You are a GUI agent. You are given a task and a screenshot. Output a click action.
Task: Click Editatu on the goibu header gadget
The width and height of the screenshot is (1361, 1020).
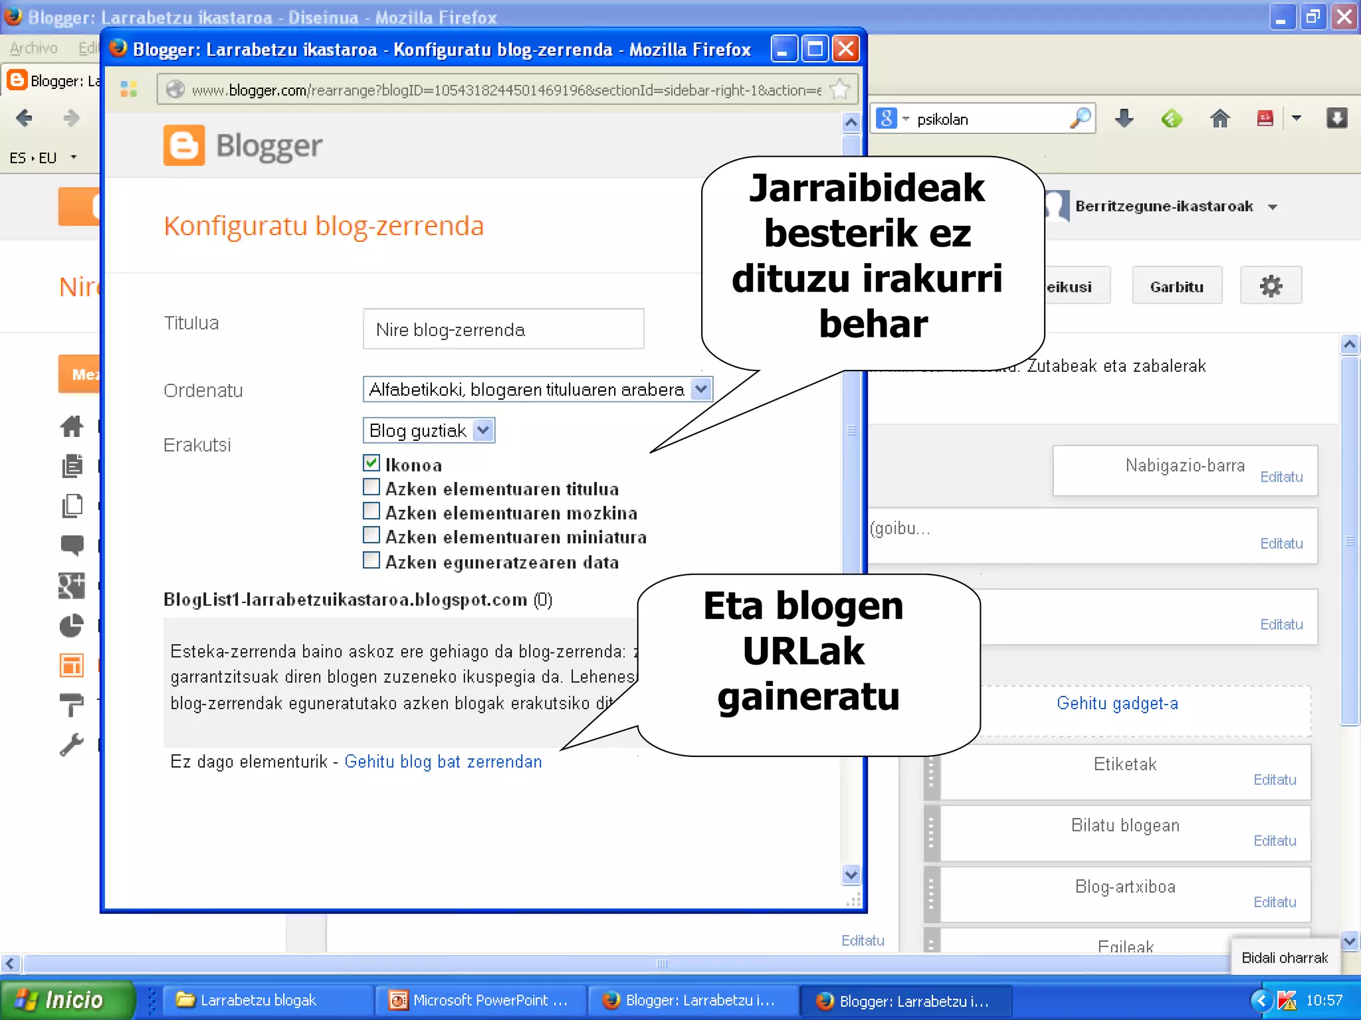pos(1281,543)
